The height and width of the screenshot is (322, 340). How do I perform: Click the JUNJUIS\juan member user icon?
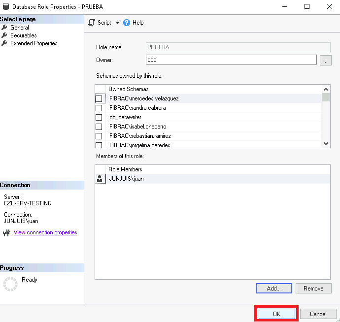click(100, 179)
